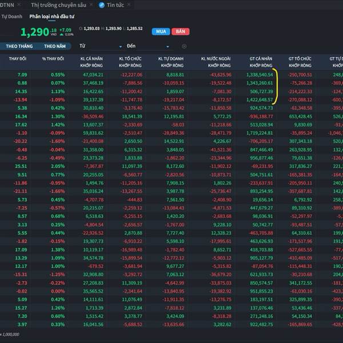Image resolution: width=343 pixels, height=343 pixels.
Task: Sort by KL CÁ NHÂN KHỚP RÒNG column
Action: [91, 62]
